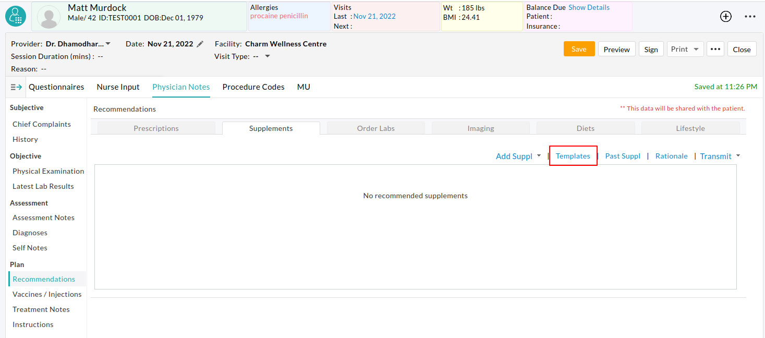Edit the encounter date with the pencil icon
Viewport: 765px width, 338px height.
200,44
